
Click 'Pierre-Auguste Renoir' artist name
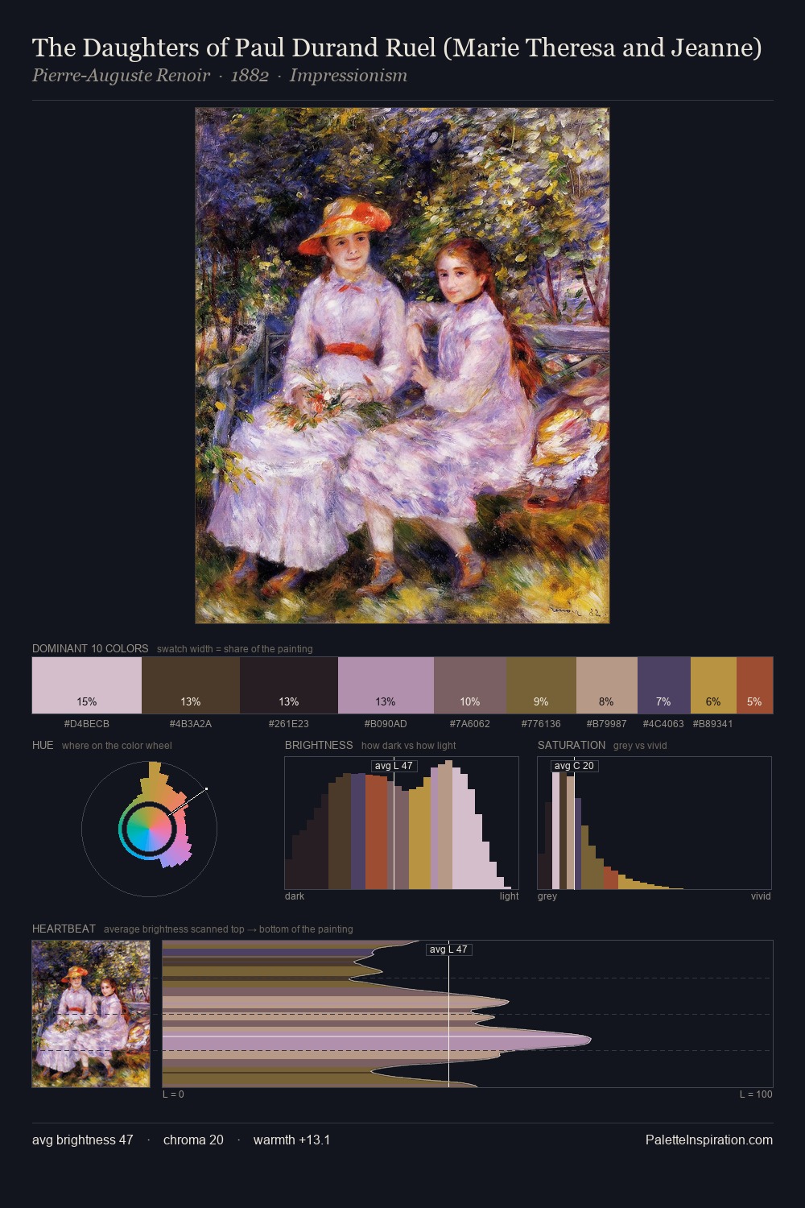(x=121, y=76)
